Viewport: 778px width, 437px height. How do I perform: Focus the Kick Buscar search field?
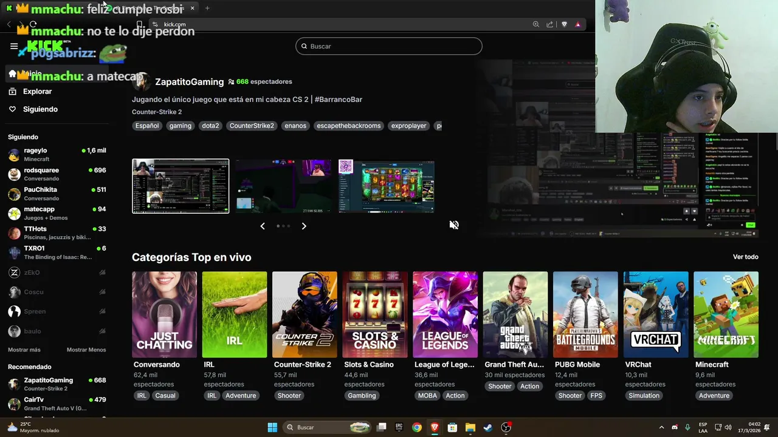coord(389,46)
